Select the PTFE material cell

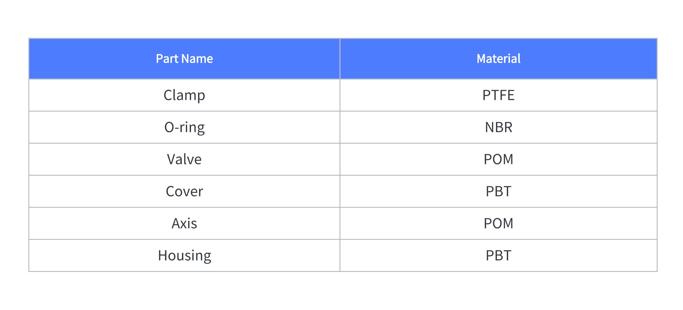[x=498, y=95]
